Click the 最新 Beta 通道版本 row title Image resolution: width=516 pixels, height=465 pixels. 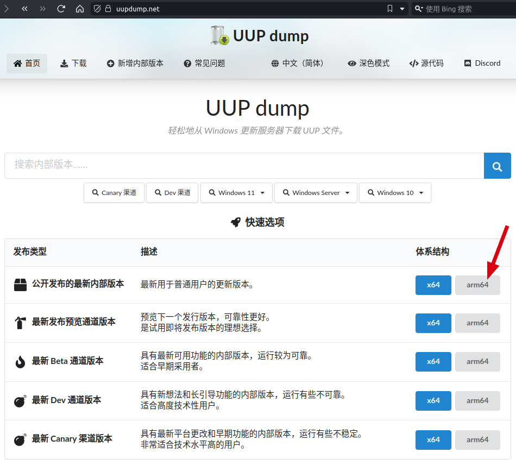tap(67, 361)
